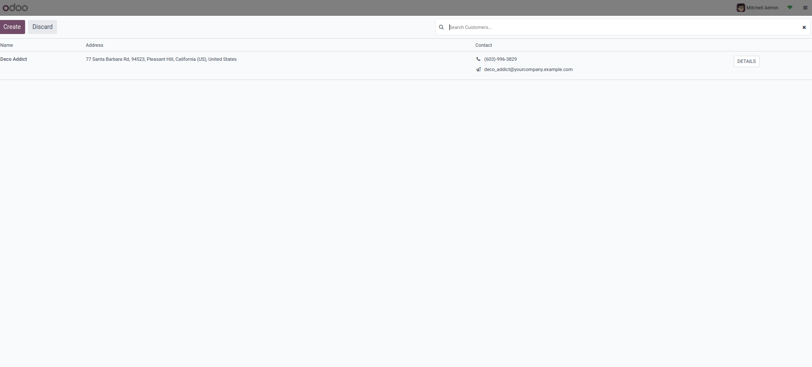Click the phone icon for Deco Addict
This screenshot has width=812, height=367.
pos(478,59)
